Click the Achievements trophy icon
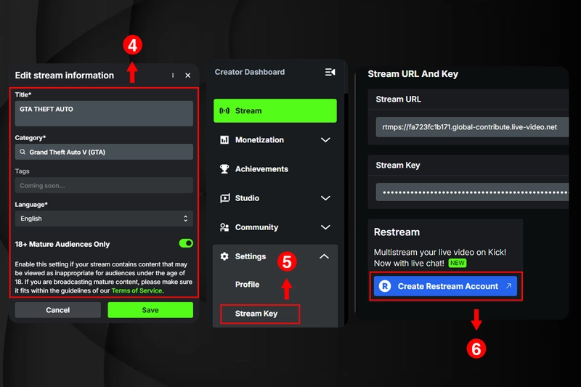 click(x=224, y=169)
